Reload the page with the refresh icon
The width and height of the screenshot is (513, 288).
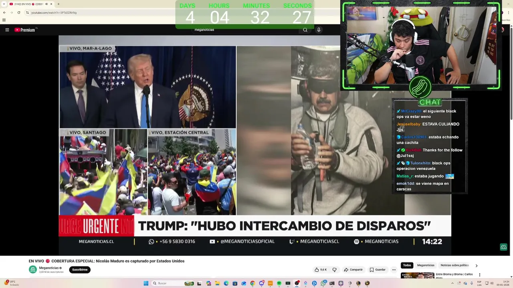point(18,12)
